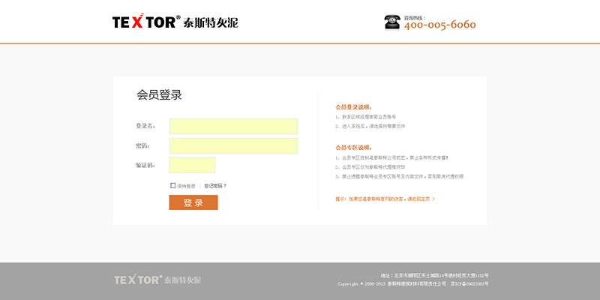
Task: Click the arrow after 请返回主页
Action: [x=434, y=199]
